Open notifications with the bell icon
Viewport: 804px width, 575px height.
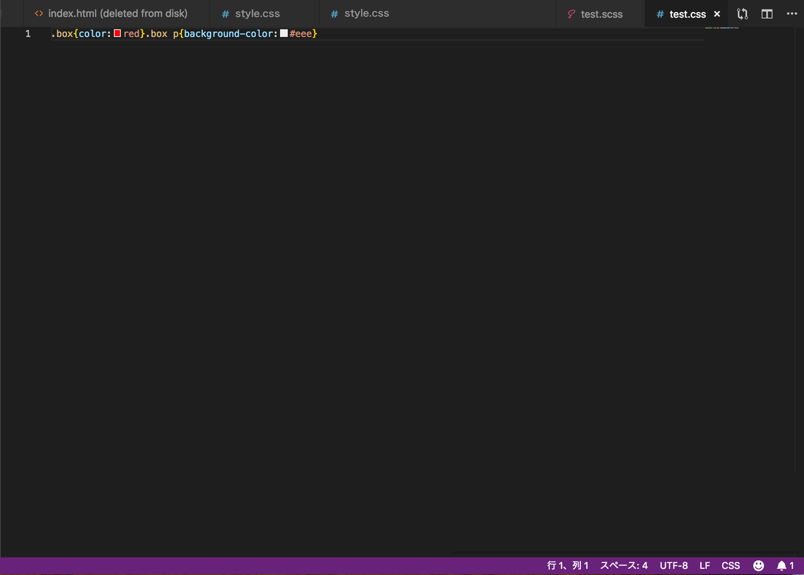[x=785, y=566]
